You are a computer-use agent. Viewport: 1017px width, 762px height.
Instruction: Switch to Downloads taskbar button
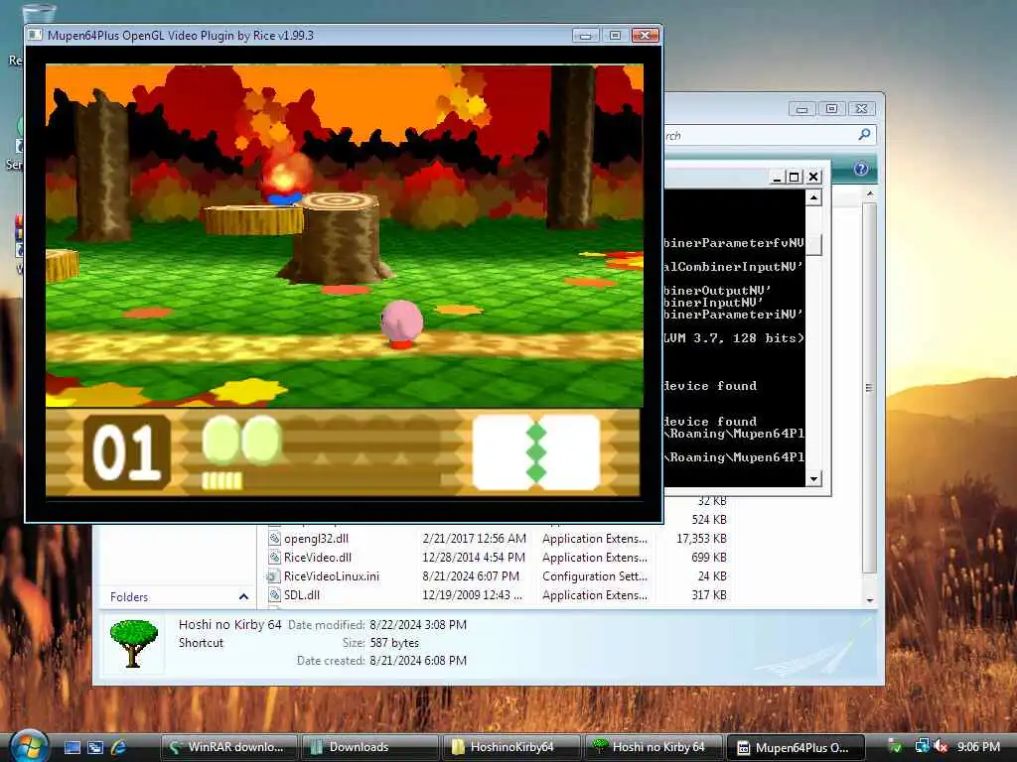[x=369, y=747]
